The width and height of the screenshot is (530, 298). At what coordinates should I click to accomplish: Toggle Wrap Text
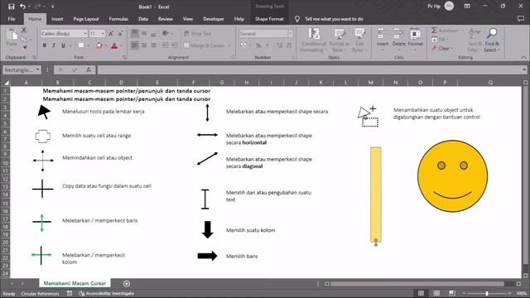coord(198,33)
